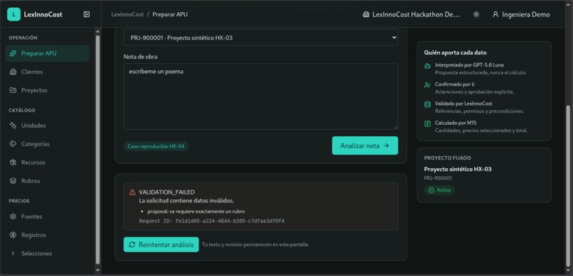The height and width of the screenshot is (276, 573).
Task: Click the Activo status badge
Action: [439, 190]
